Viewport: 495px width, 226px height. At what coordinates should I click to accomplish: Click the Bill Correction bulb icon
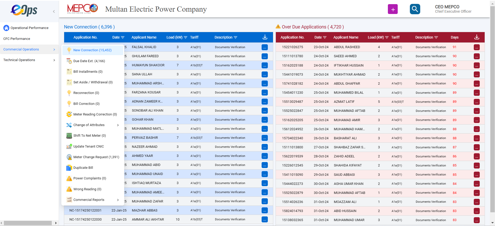click(x=69, y=104)
